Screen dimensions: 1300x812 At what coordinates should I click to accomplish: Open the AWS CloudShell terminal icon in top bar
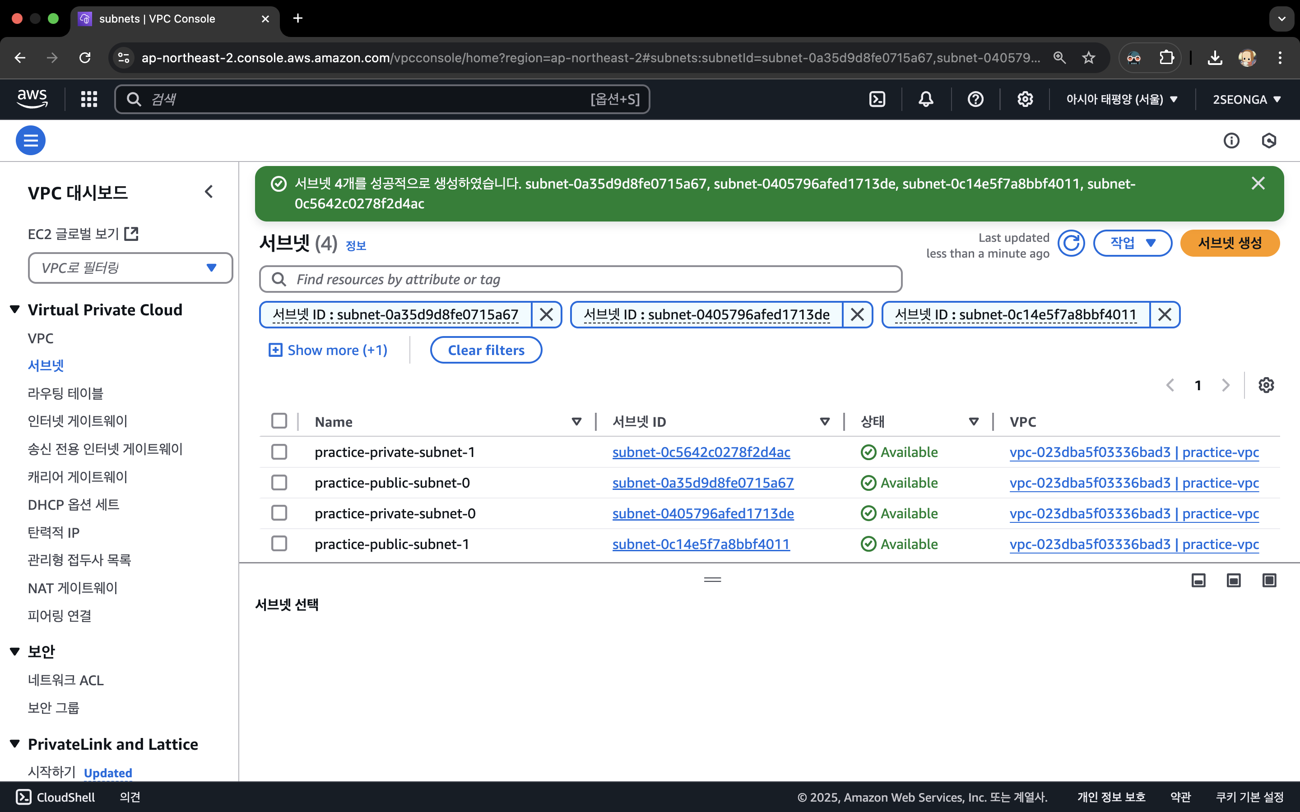coord(877,99)
